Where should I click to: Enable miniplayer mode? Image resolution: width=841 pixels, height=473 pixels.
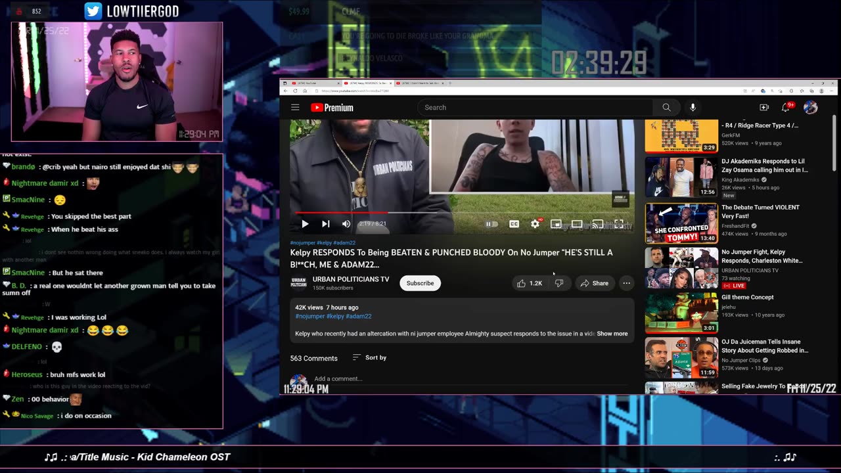(556, 224)
